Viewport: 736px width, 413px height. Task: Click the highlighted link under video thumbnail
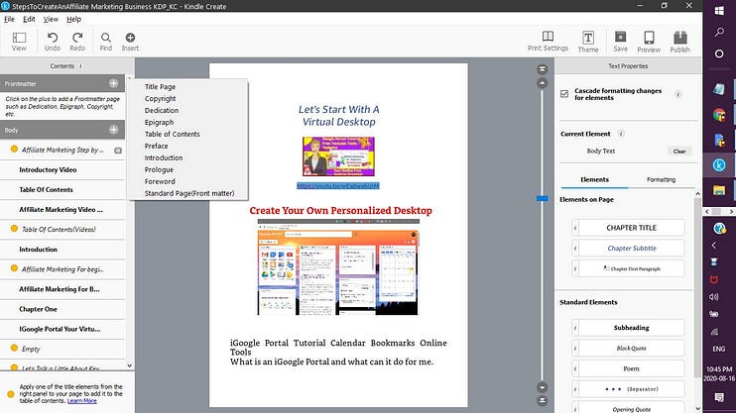point(338,186)
